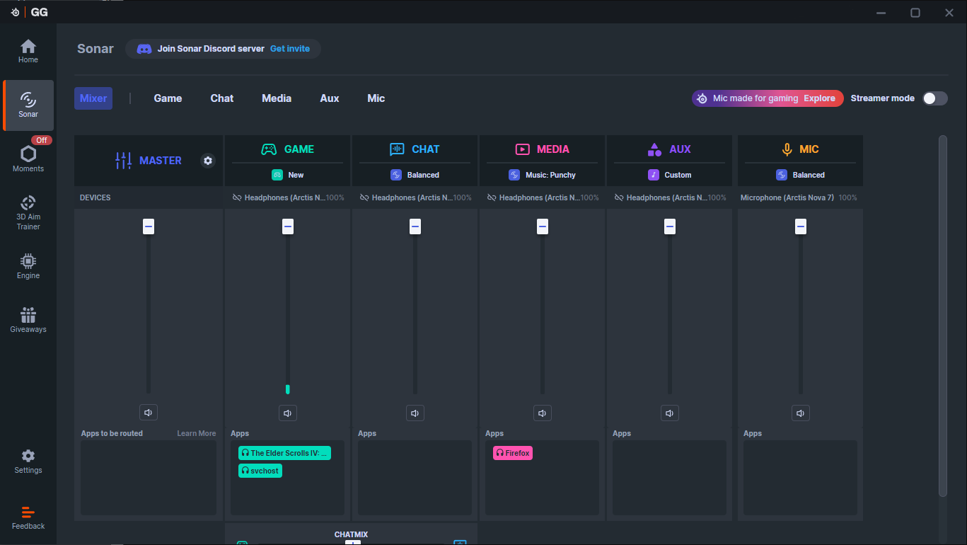Screen dimensions: 967x545
Task: Toggle the Game device link icon
Action: coord(237,197)
